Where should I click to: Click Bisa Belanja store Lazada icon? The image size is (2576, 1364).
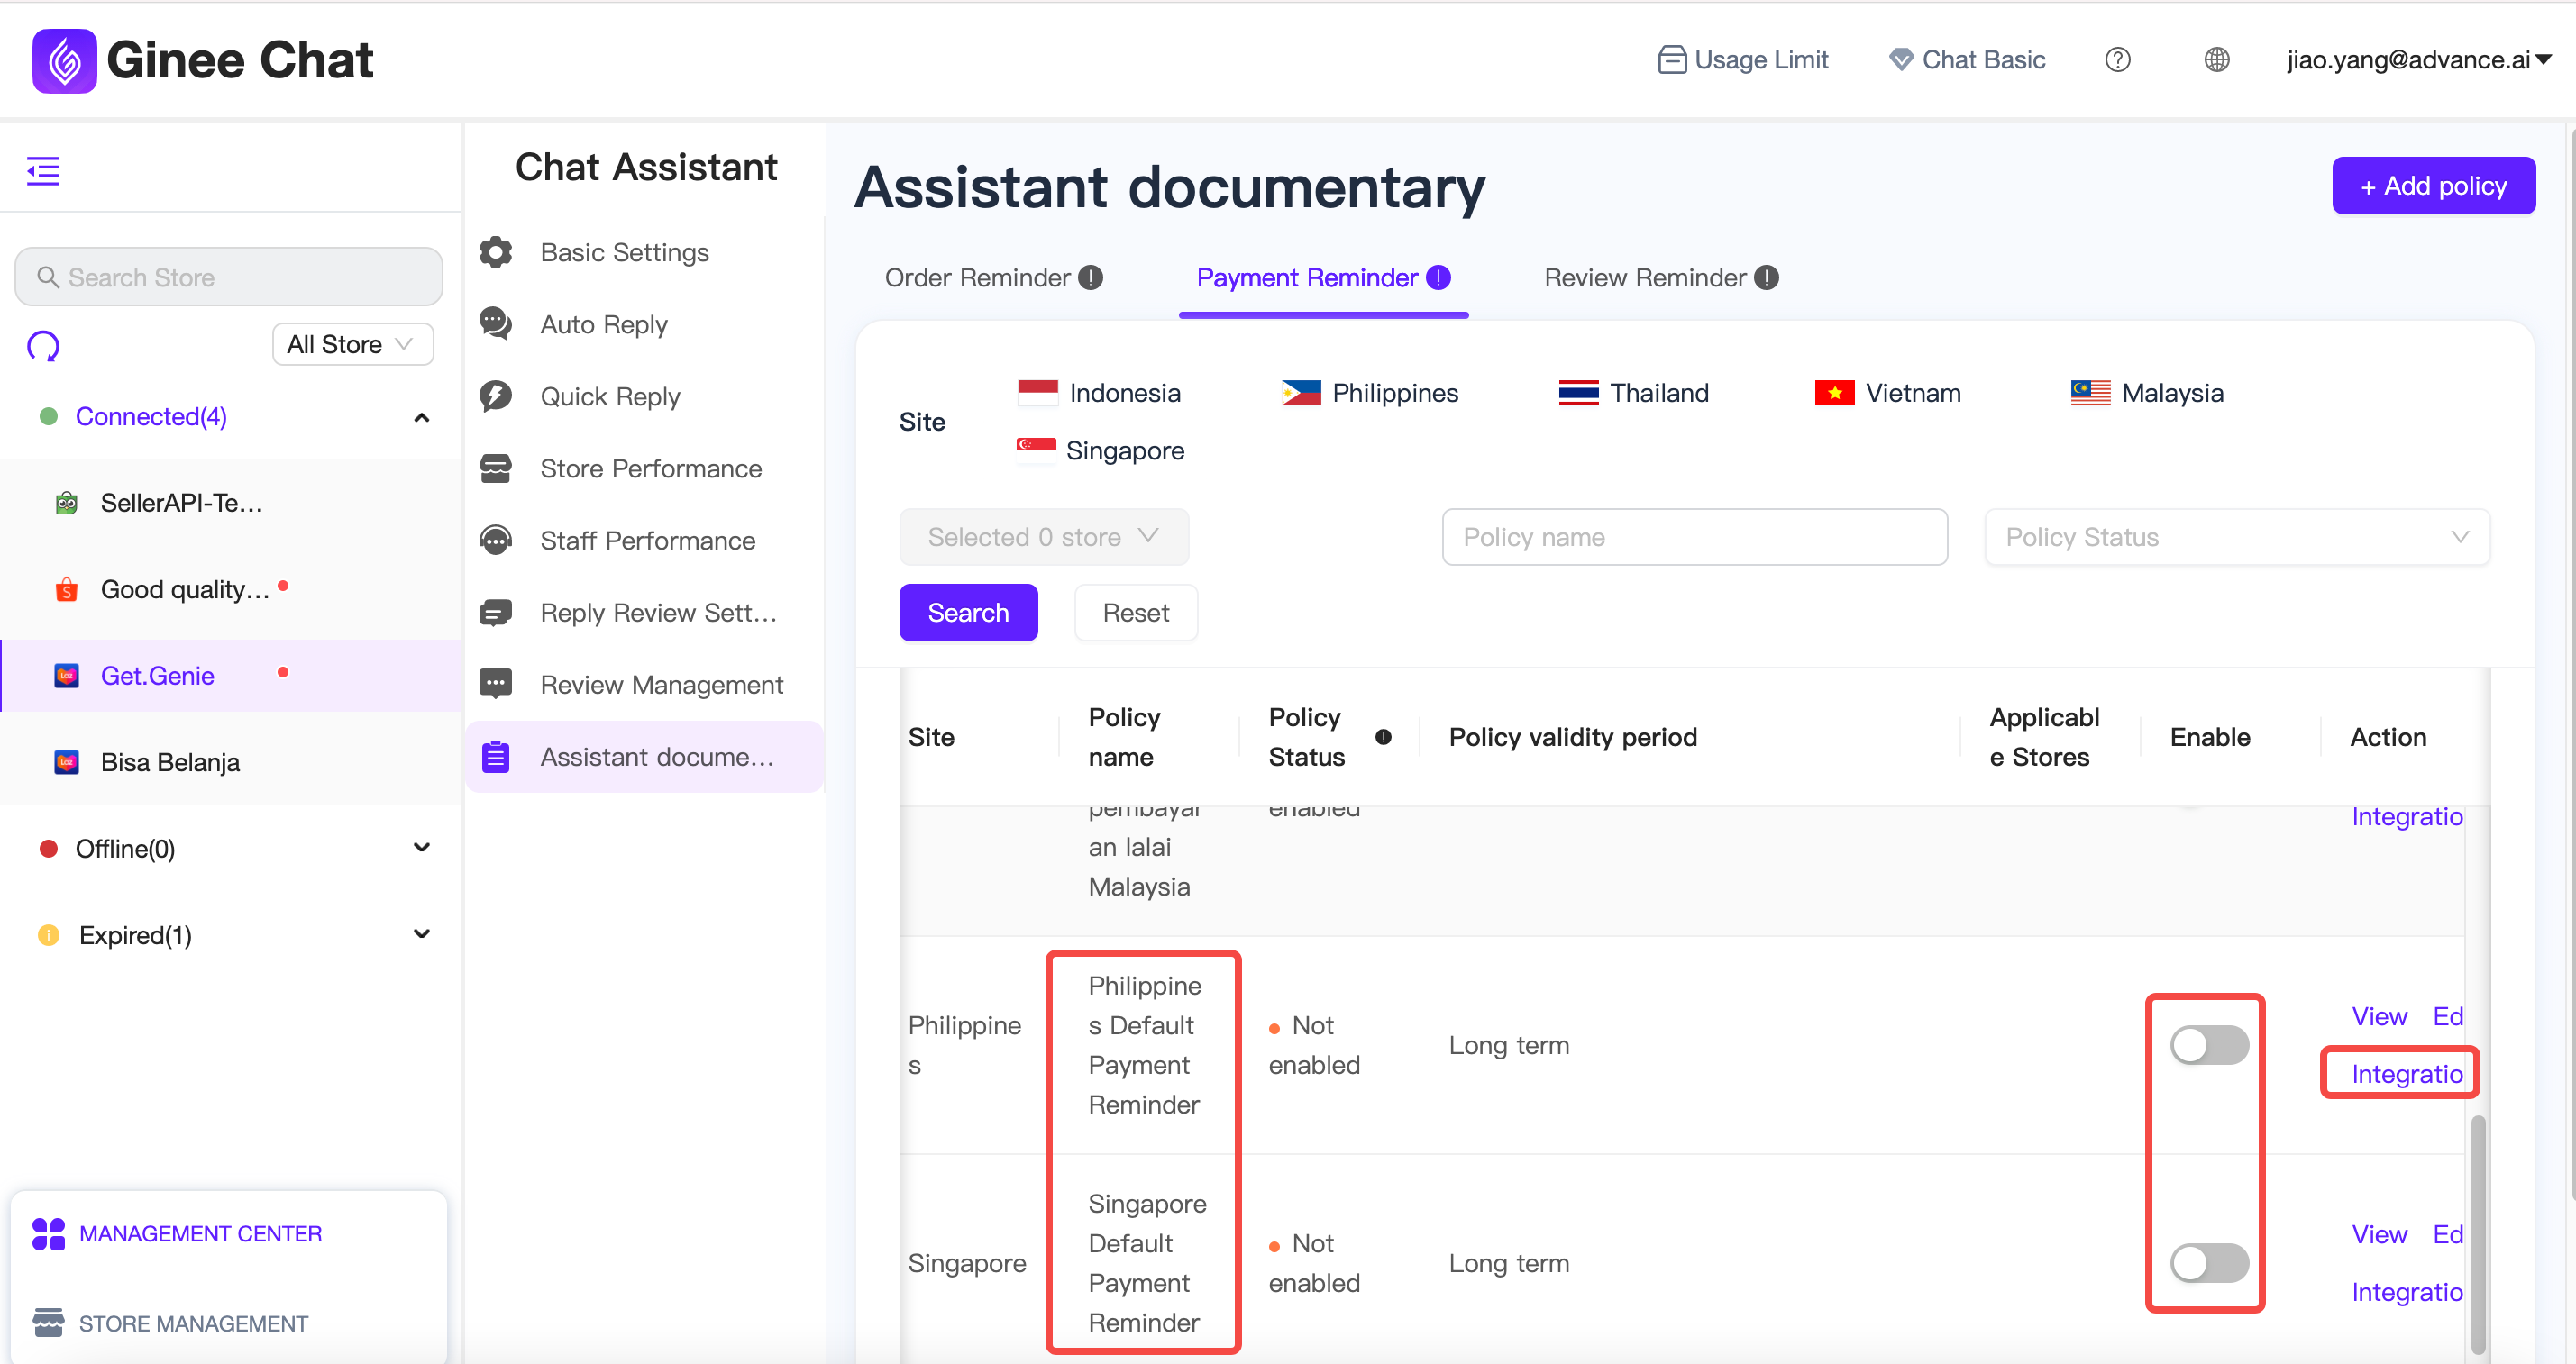pos(67,762)
